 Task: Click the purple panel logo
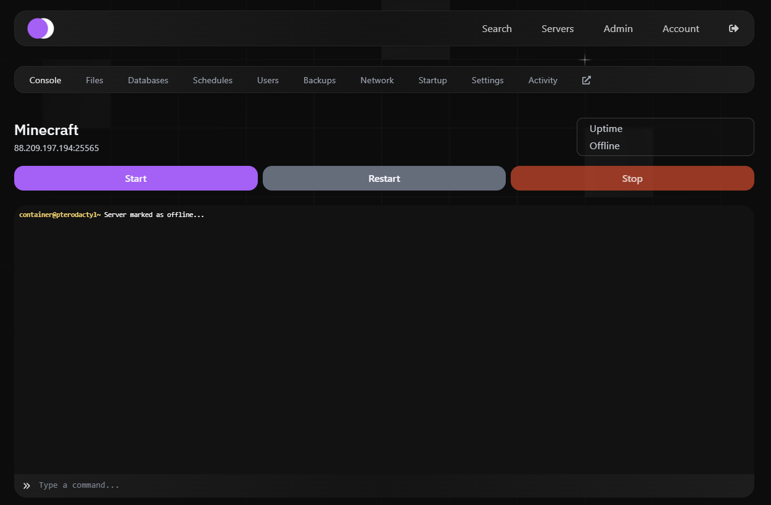[x=40, y=28]
